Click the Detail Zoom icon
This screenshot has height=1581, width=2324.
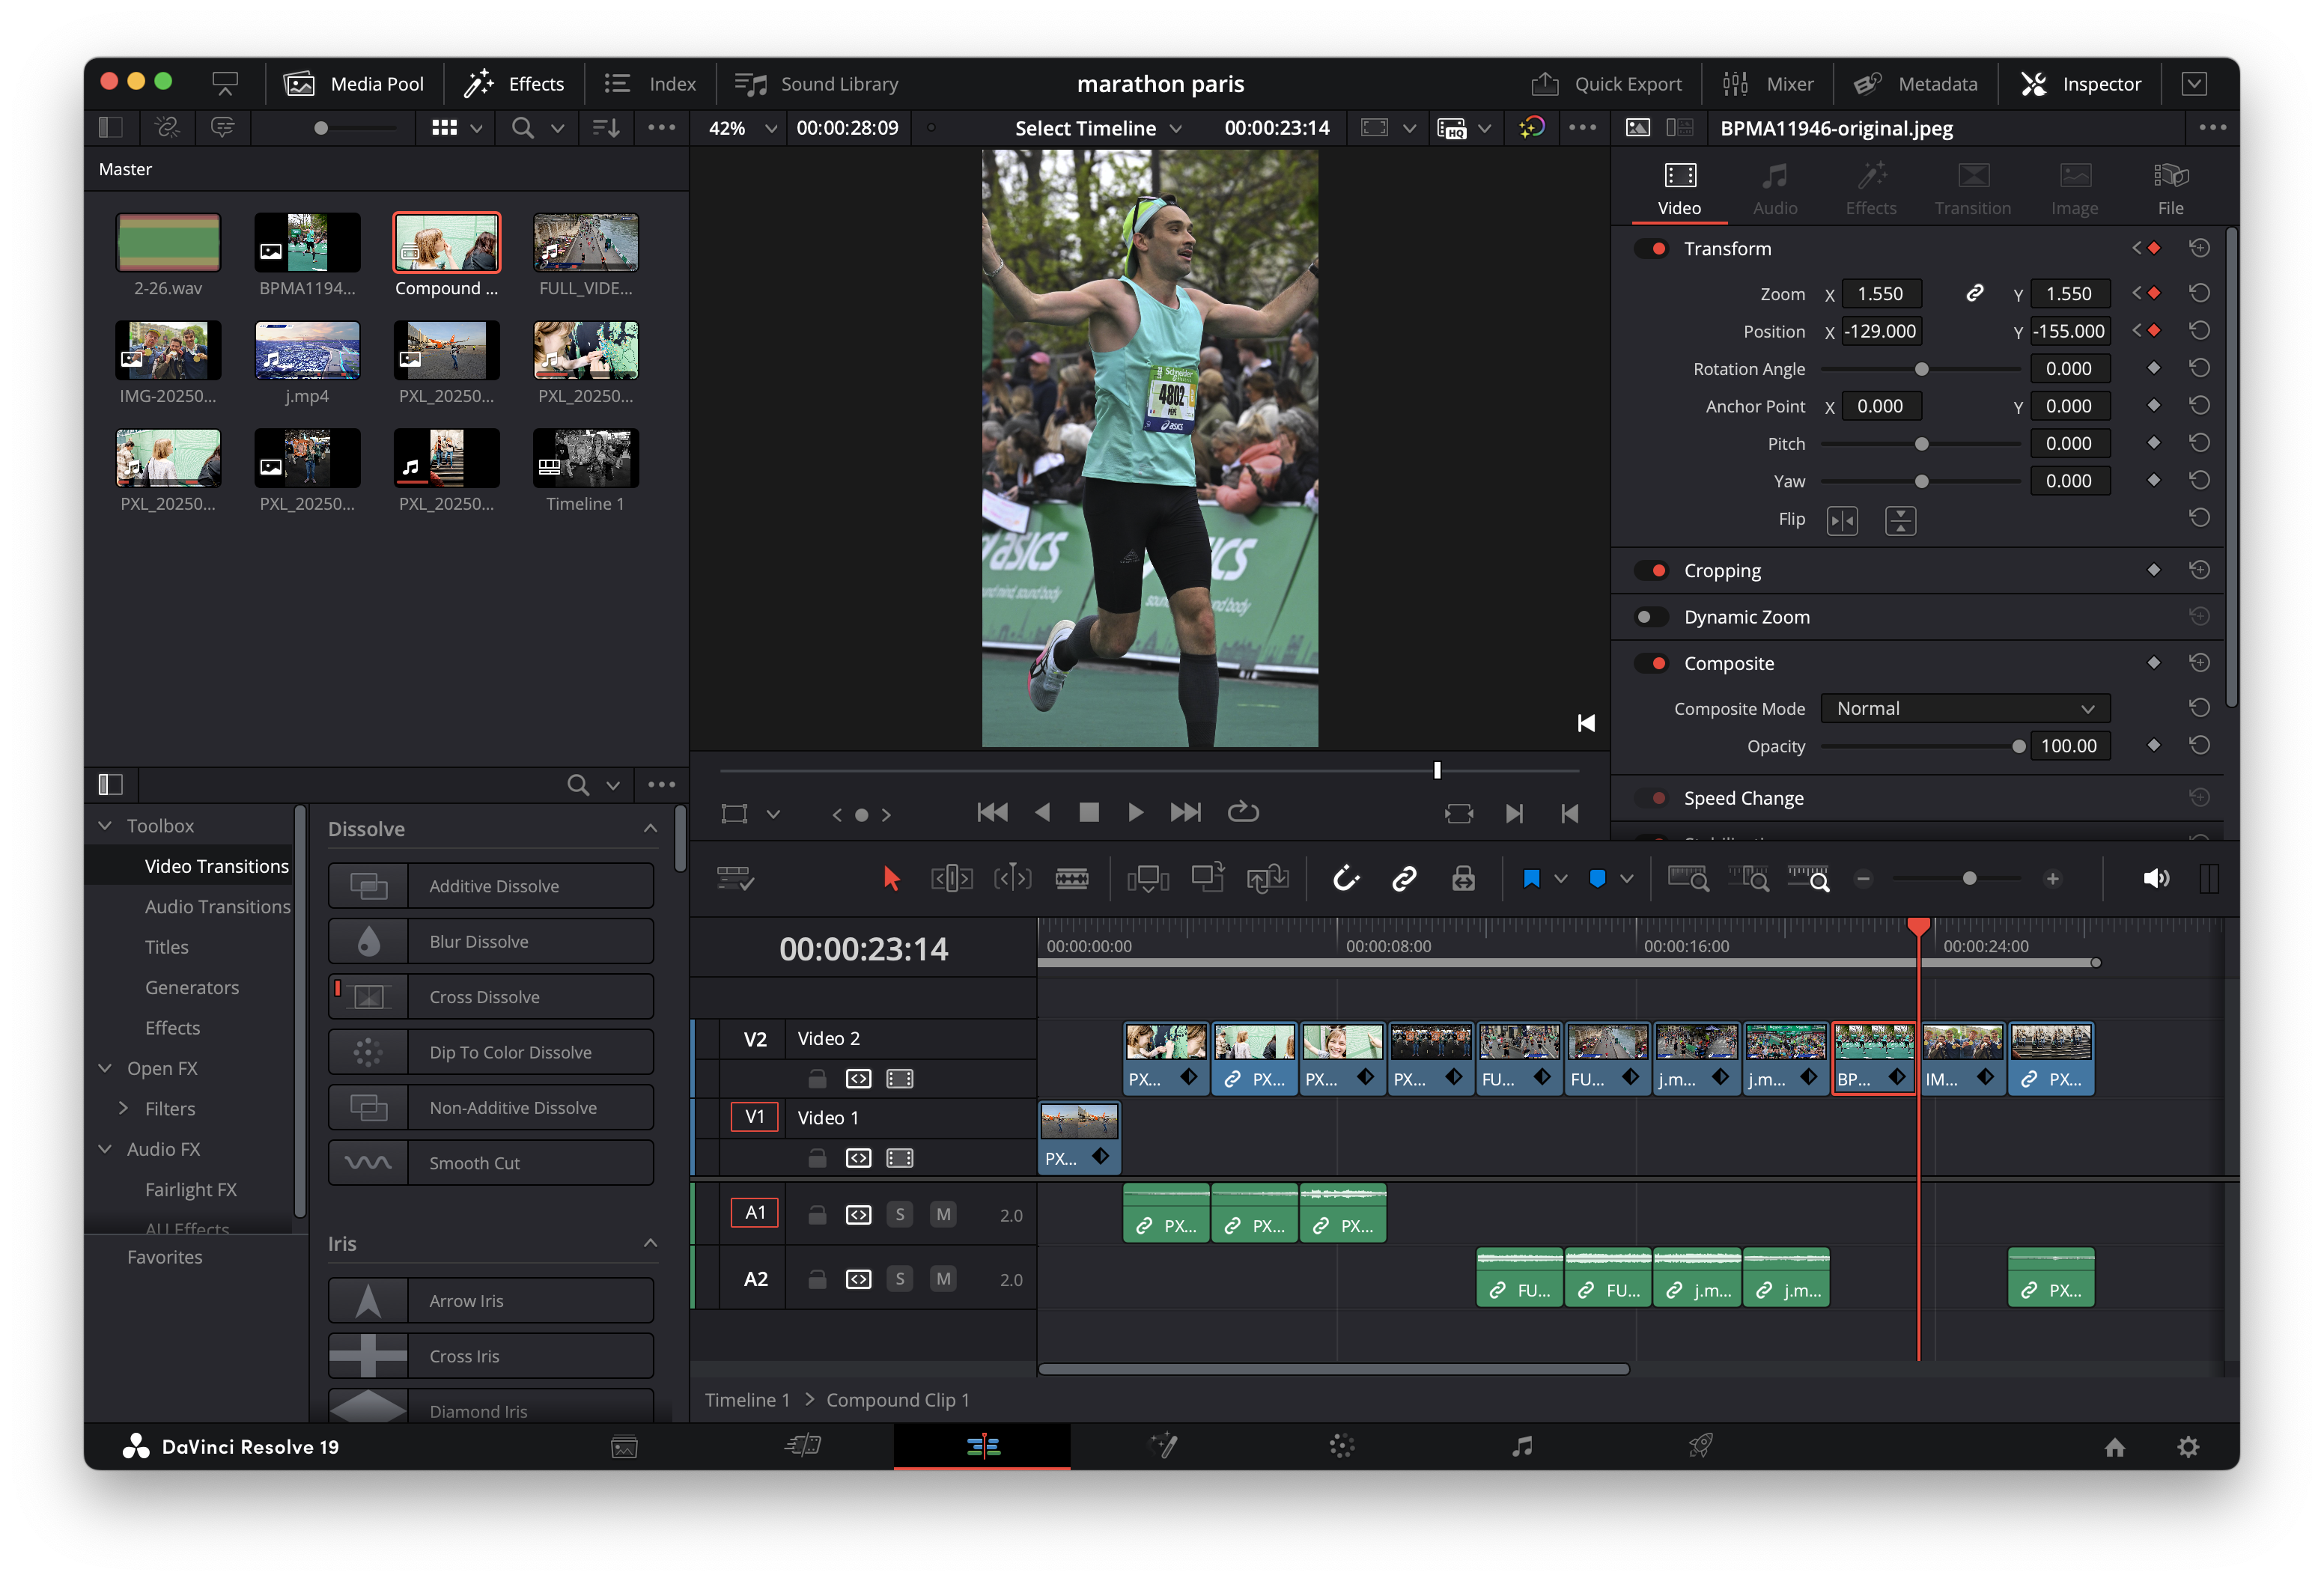1748,879
